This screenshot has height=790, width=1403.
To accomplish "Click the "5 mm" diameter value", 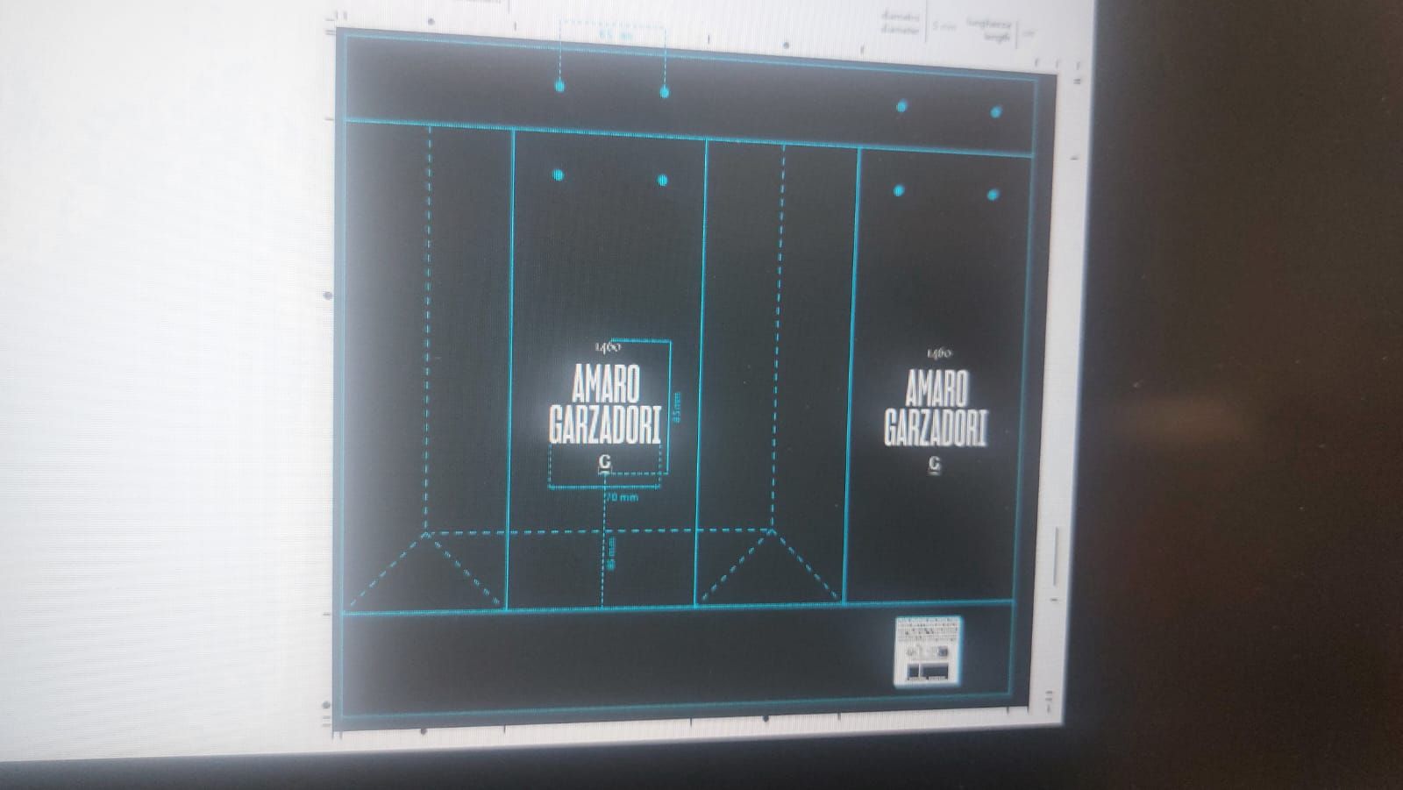I will pos(944,26).
